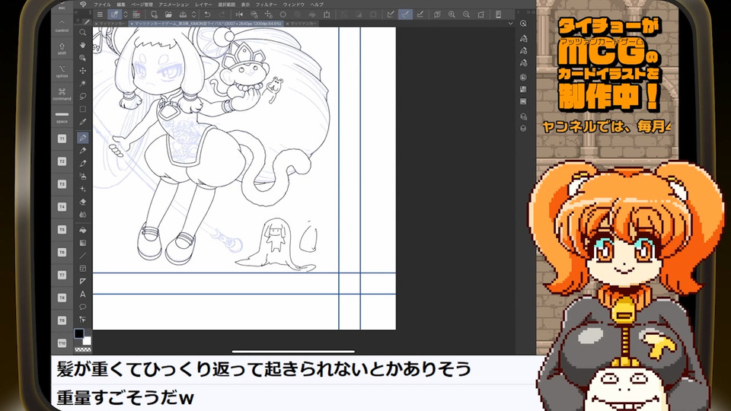Viewport: 731px width, 411px height.
Task: Toggle the option modifier key
Action: click(x=62, y=72)
